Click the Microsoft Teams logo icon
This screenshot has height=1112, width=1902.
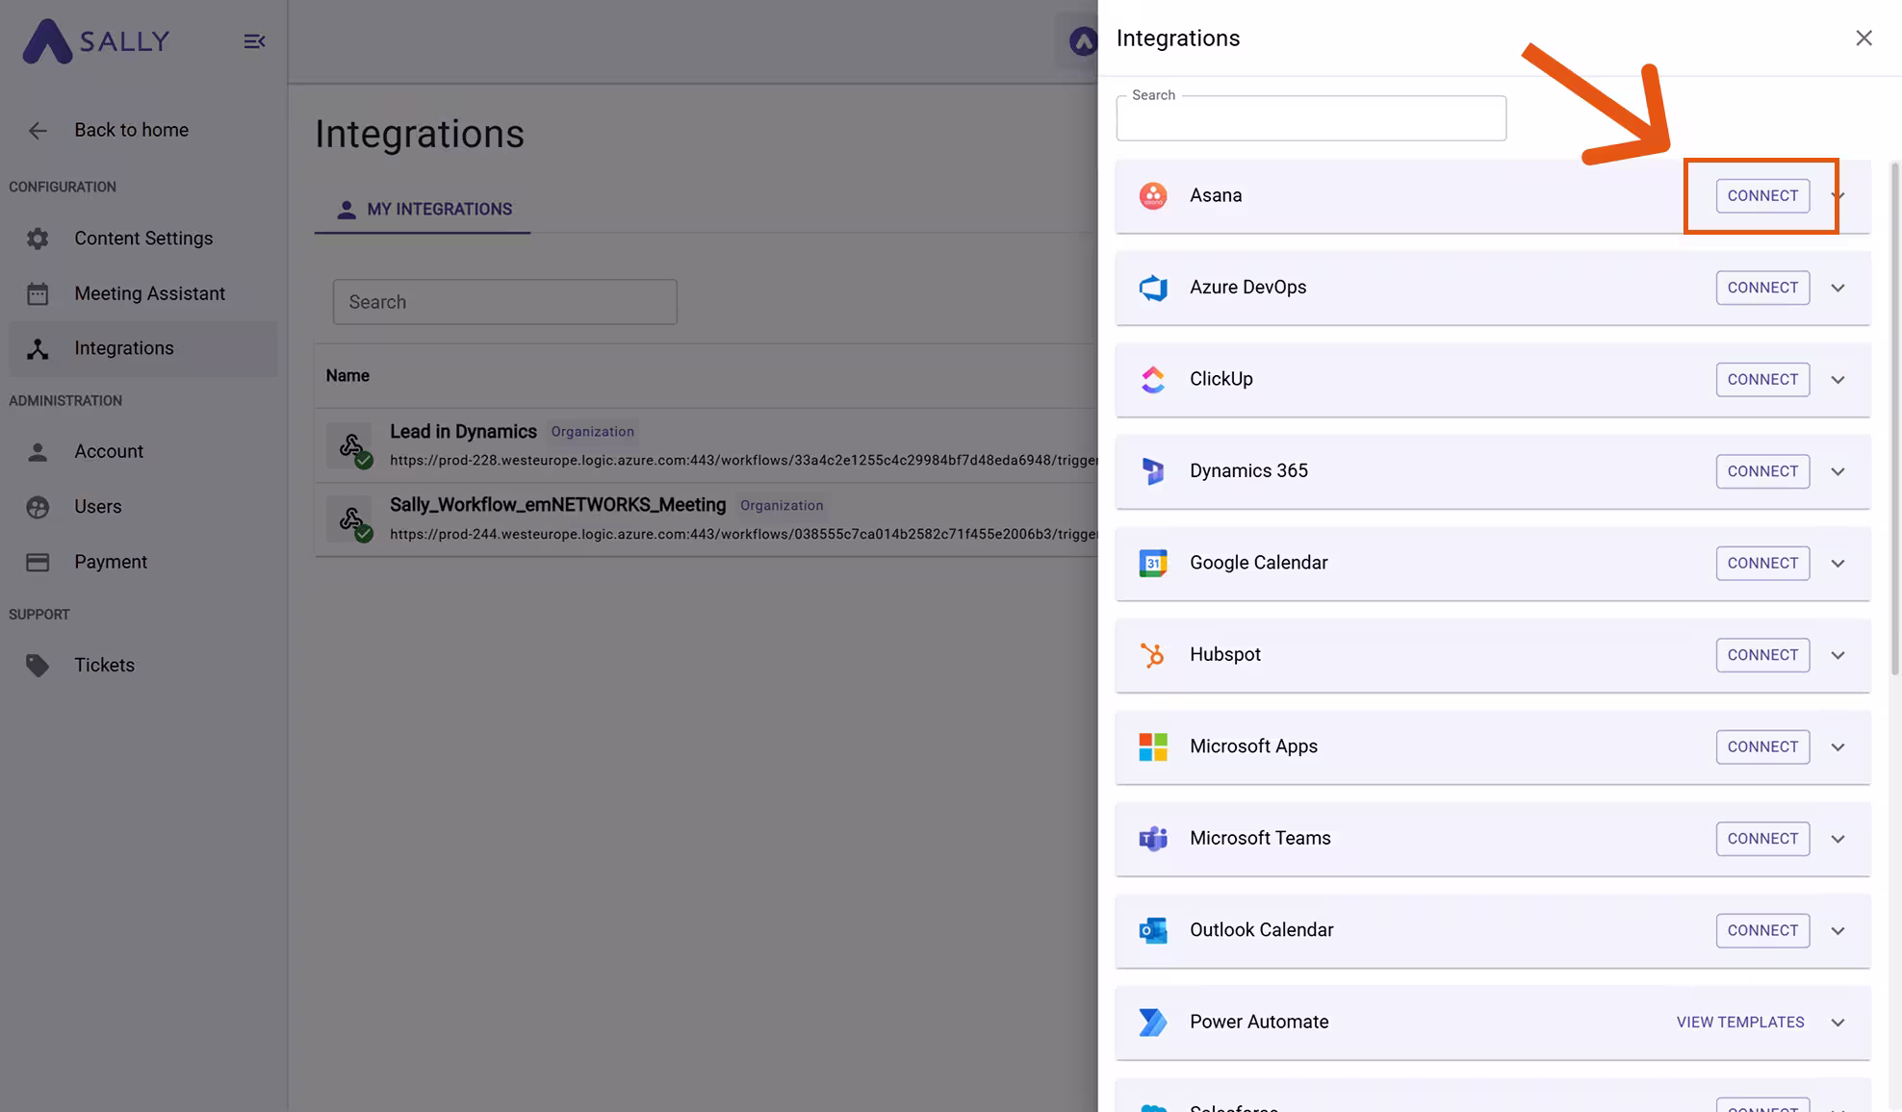[1153, 839]
